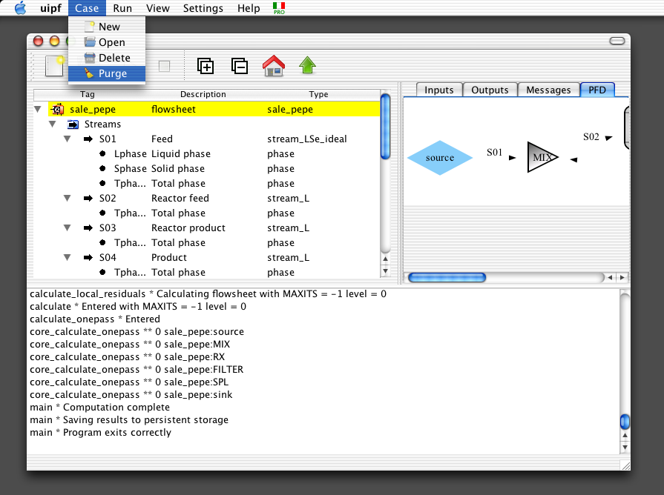Collapse the S01 Feed stream node

[x=67, y=139]
